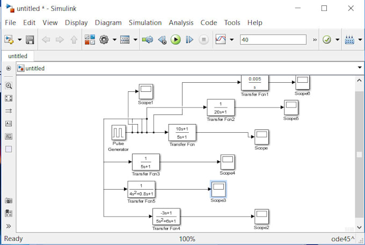The width and height of the screenshot is (365, 245).
Task: Open the dropdown arrow beside New Model icon
Action: point(20,40)
